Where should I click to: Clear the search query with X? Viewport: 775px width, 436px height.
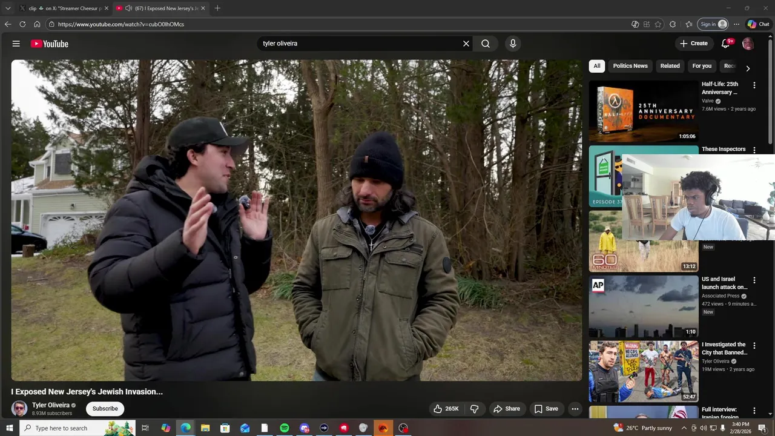466,44
